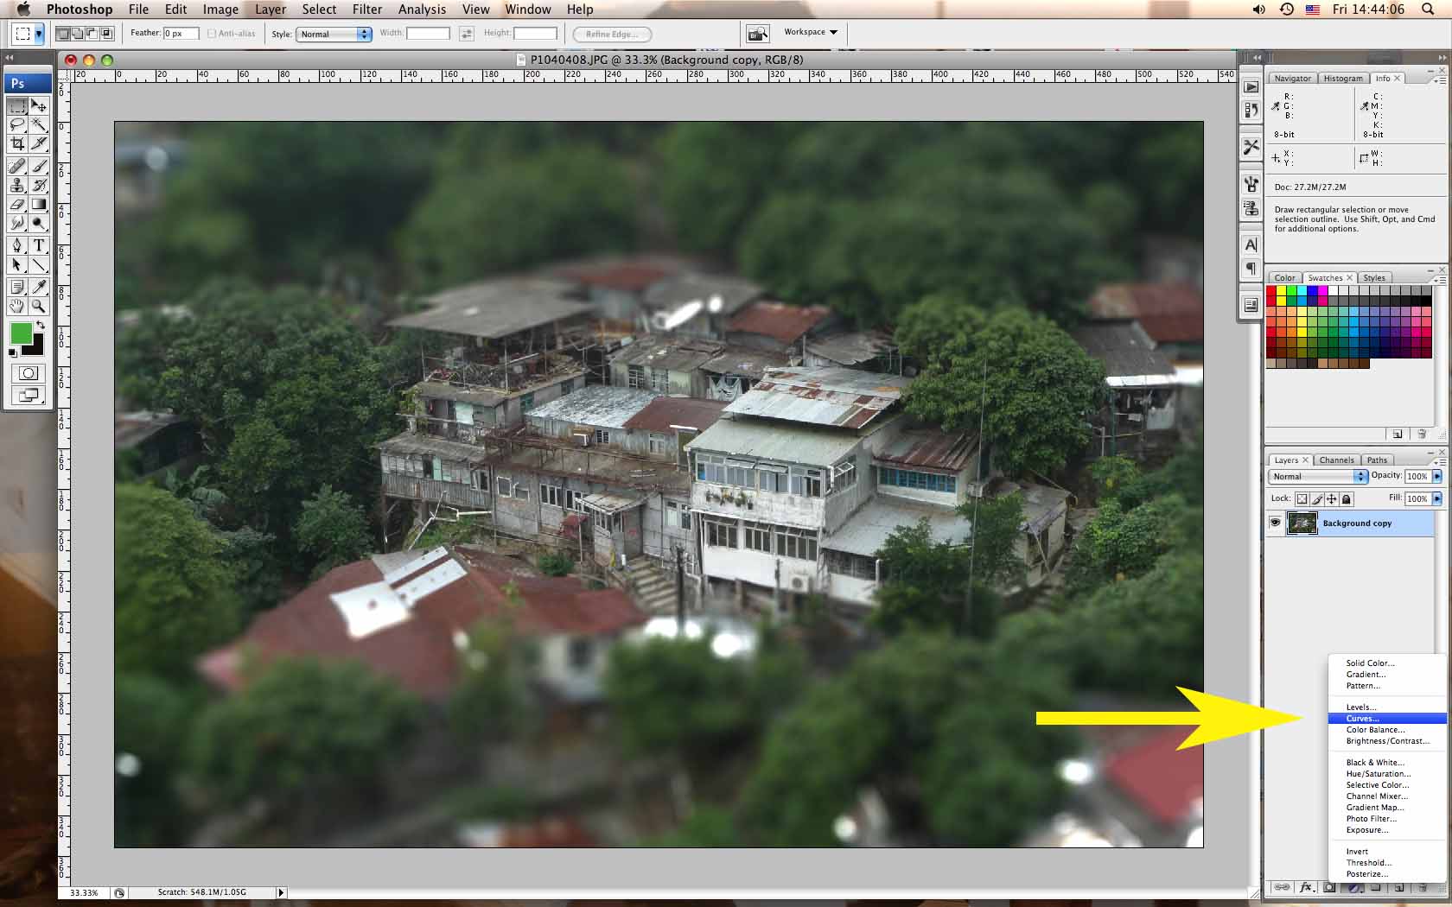Select the Healing Brush tool
1452x907 pixels.
(x=16, y=166)
